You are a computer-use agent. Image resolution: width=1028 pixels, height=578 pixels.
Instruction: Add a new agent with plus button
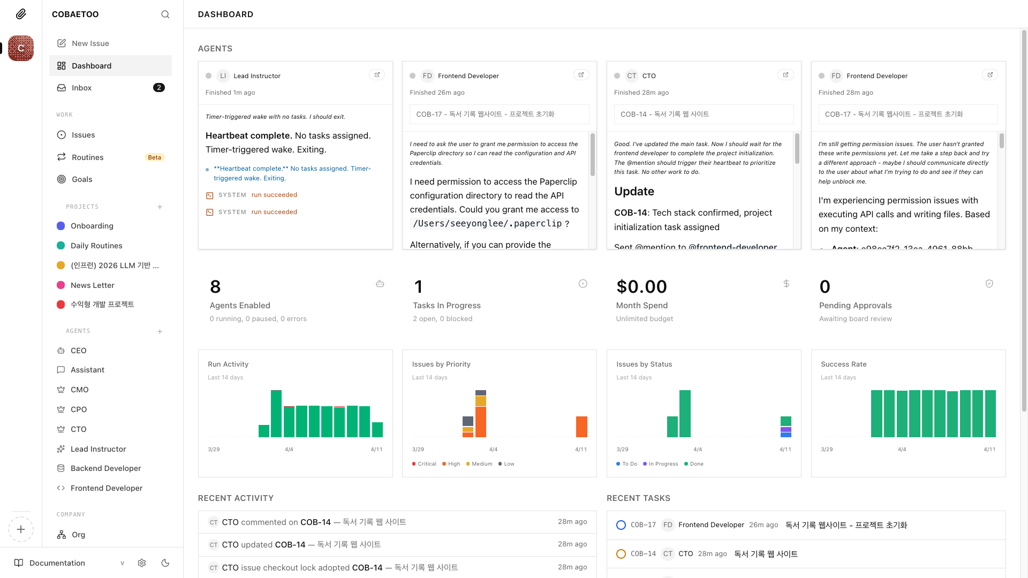point(160,332)
